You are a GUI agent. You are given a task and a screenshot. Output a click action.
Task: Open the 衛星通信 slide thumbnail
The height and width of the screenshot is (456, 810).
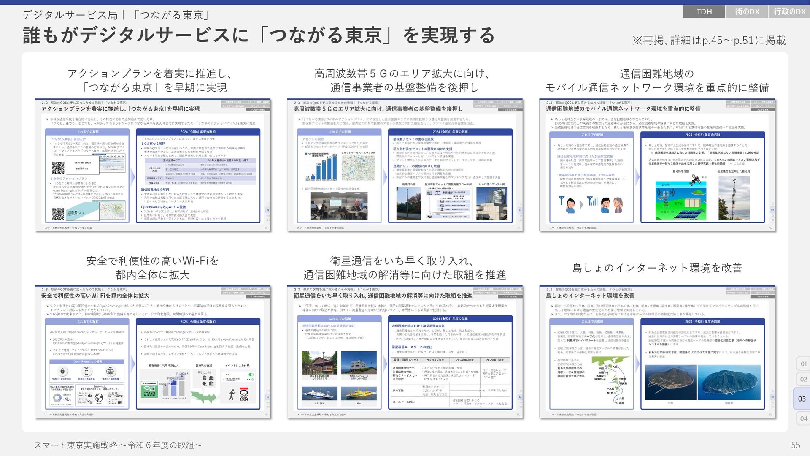point(405,352)
